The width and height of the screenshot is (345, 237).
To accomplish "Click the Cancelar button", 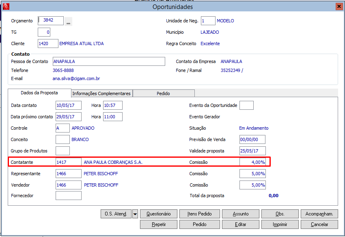I will click(x=319, y=224).
